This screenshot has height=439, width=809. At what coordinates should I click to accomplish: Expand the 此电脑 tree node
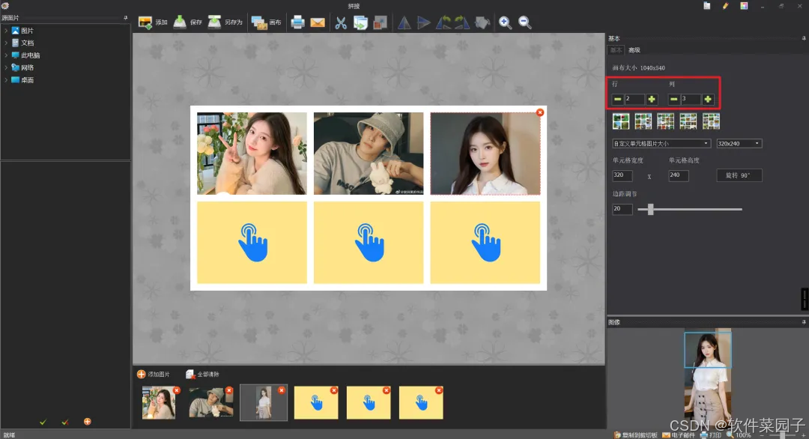pos(6,55)
